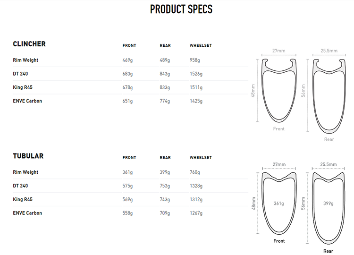Viewport: 354px width, 255px height.
Task: Select the clincher Rim Weight row label
Action: [x=25, y=60]
